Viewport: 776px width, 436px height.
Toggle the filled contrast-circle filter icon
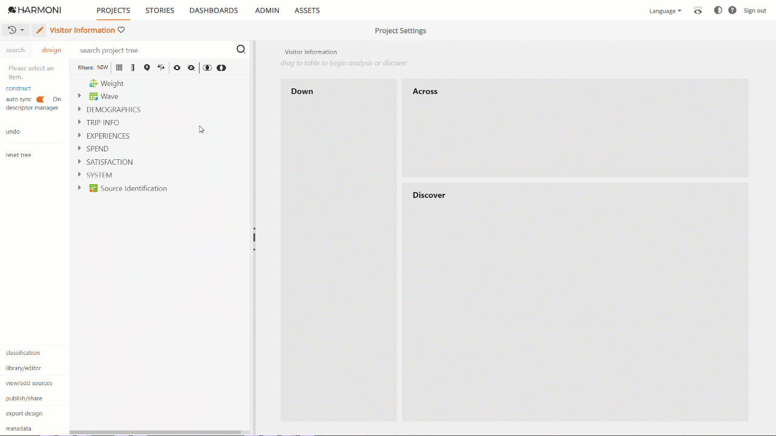221,68
